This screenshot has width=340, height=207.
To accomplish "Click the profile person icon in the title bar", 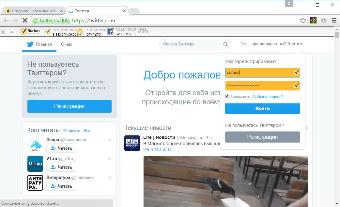I will tap(290, 4).
